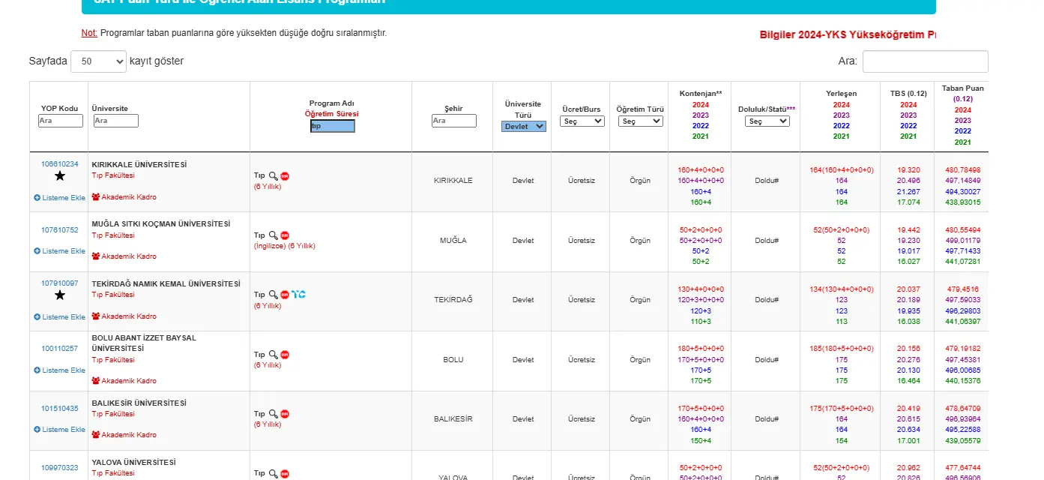Open Akademik Kadro for Kırıkkale Üniversitesi
This screenshot has width=1044, height=480.
[x=124, y=197]
